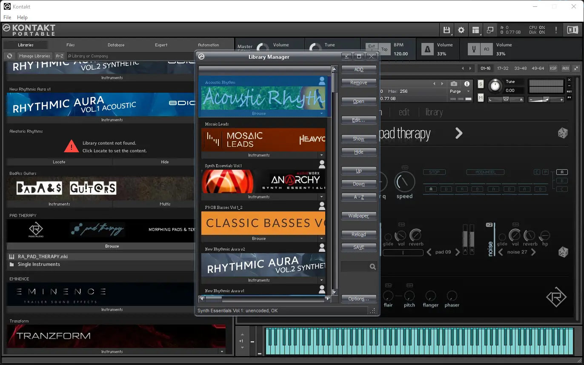Click the rack minimize arrows icon beside AUX
Screen dimensions: 584x365
coord(576,68)
